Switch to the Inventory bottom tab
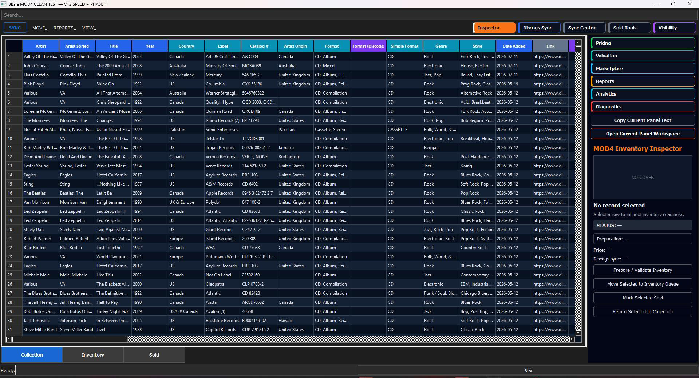699x378 pixels. pos(93,355)
